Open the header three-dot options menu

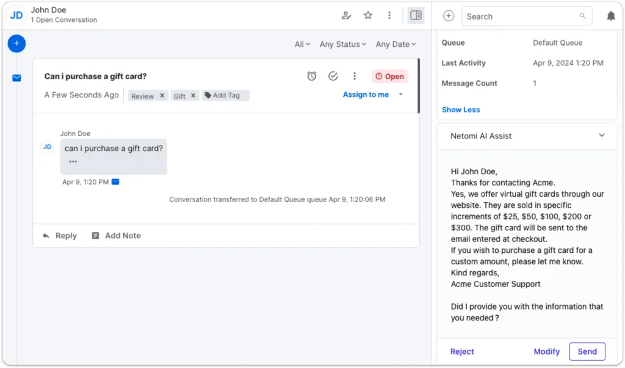389,15
